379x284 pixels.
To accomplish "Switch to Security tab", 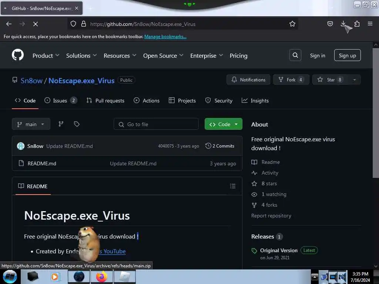I will point(219,101).
